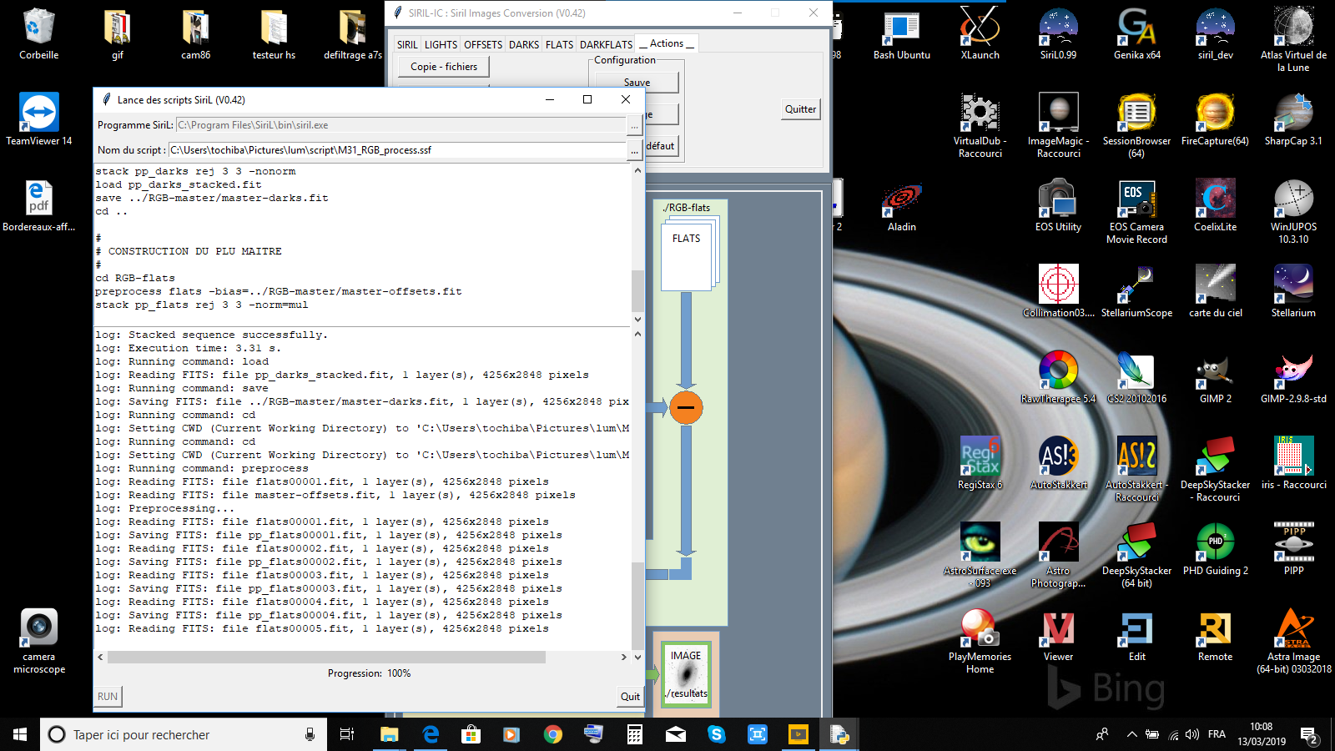Click the Quitter button
The width and height of the screenshot is (1335, 751).
[800, 109]
